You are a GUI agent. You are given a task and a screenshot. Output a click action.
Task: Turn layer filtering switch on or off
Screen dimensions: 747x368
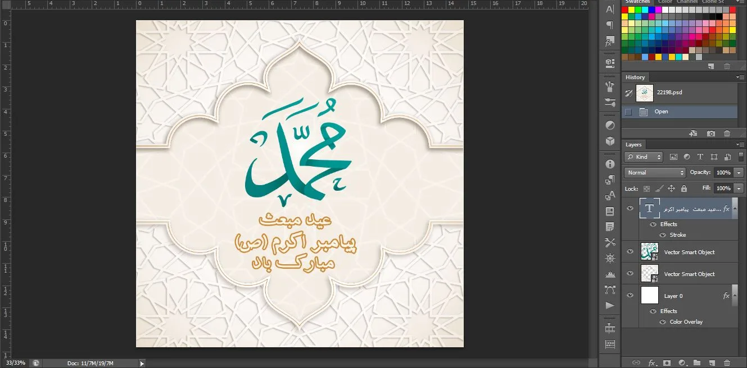740,157
